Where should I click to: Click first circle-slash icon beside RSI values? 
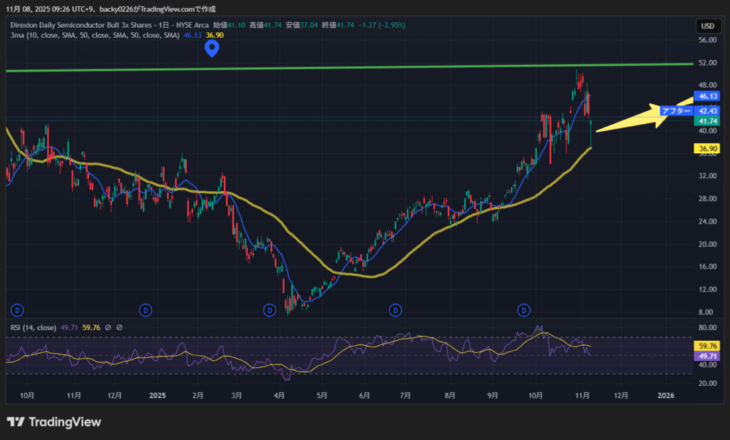point(108,327)
